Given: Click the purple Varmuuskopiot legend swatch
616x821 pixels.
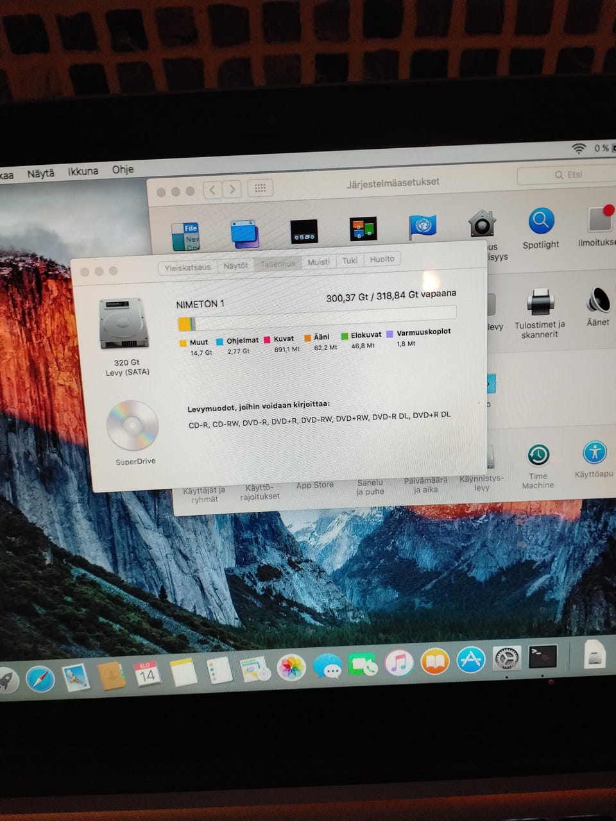Looking at the screenshot, I should [x=389, y=334].
